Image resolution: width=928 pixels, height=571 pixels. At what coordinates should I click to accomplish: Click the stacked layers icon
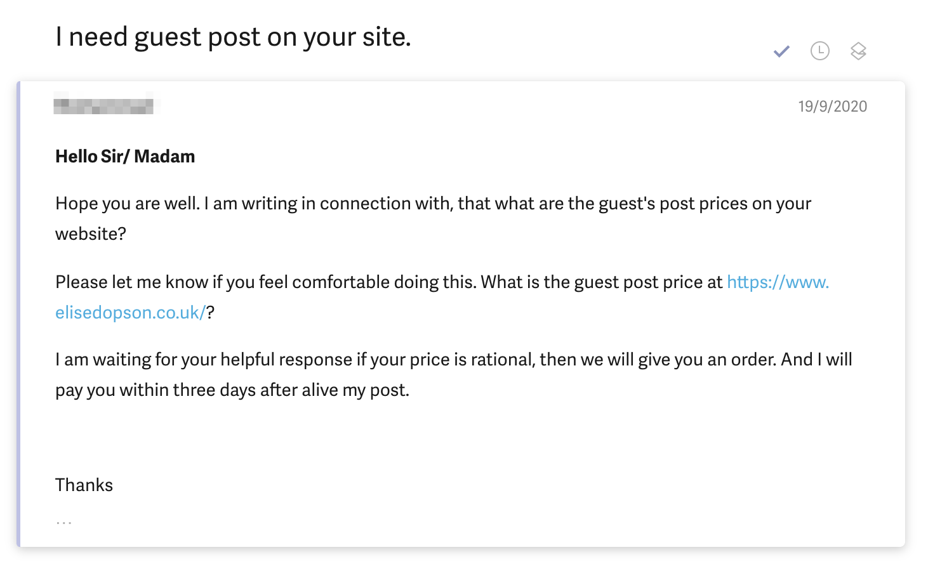[x=858, y=51]
